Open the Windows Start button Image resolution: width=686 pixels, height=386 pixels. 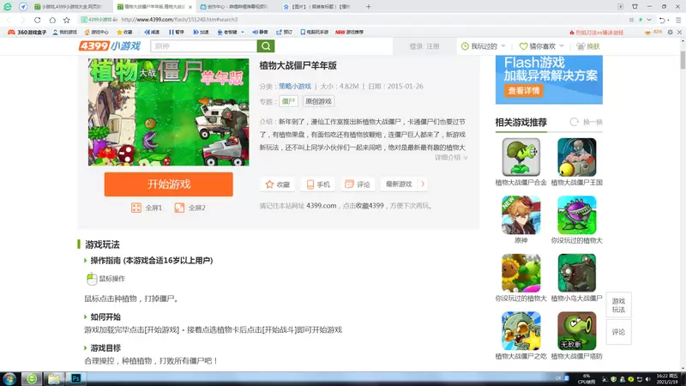(9, 378)
